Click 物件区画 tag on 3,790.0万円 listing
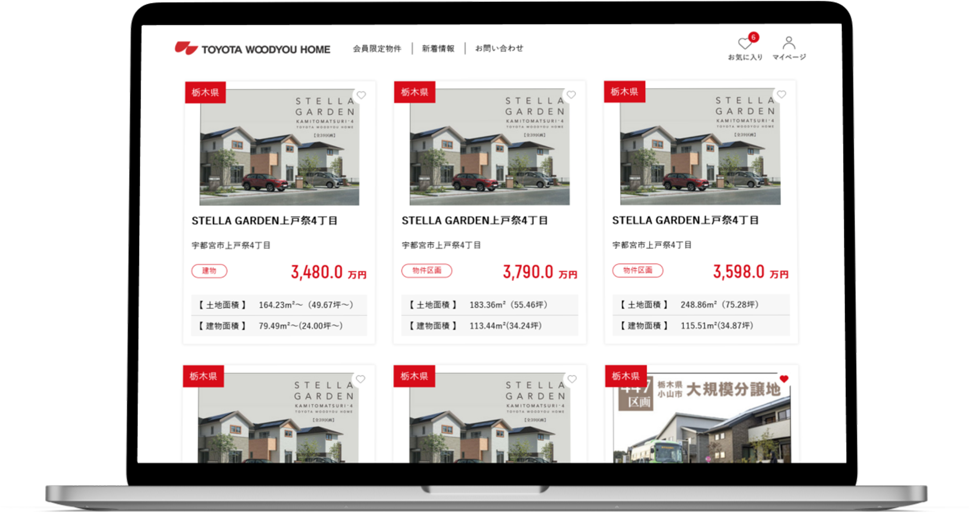The image size is (970, 519). [426, 270]
